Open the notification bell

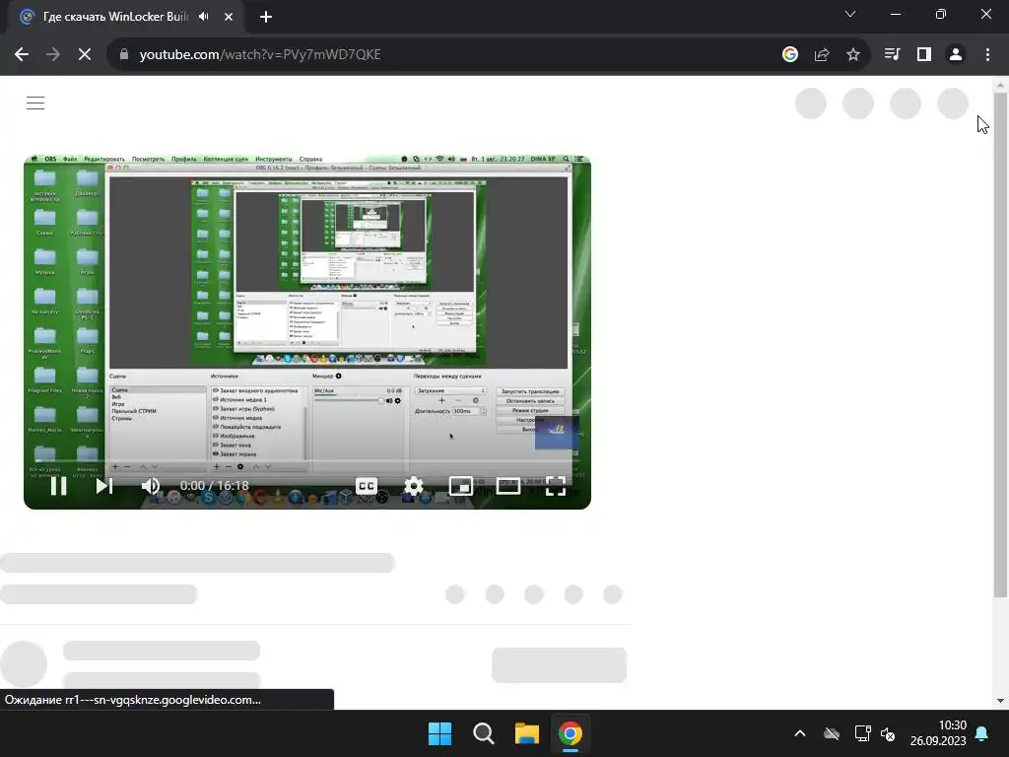click(x=982, y=733)
